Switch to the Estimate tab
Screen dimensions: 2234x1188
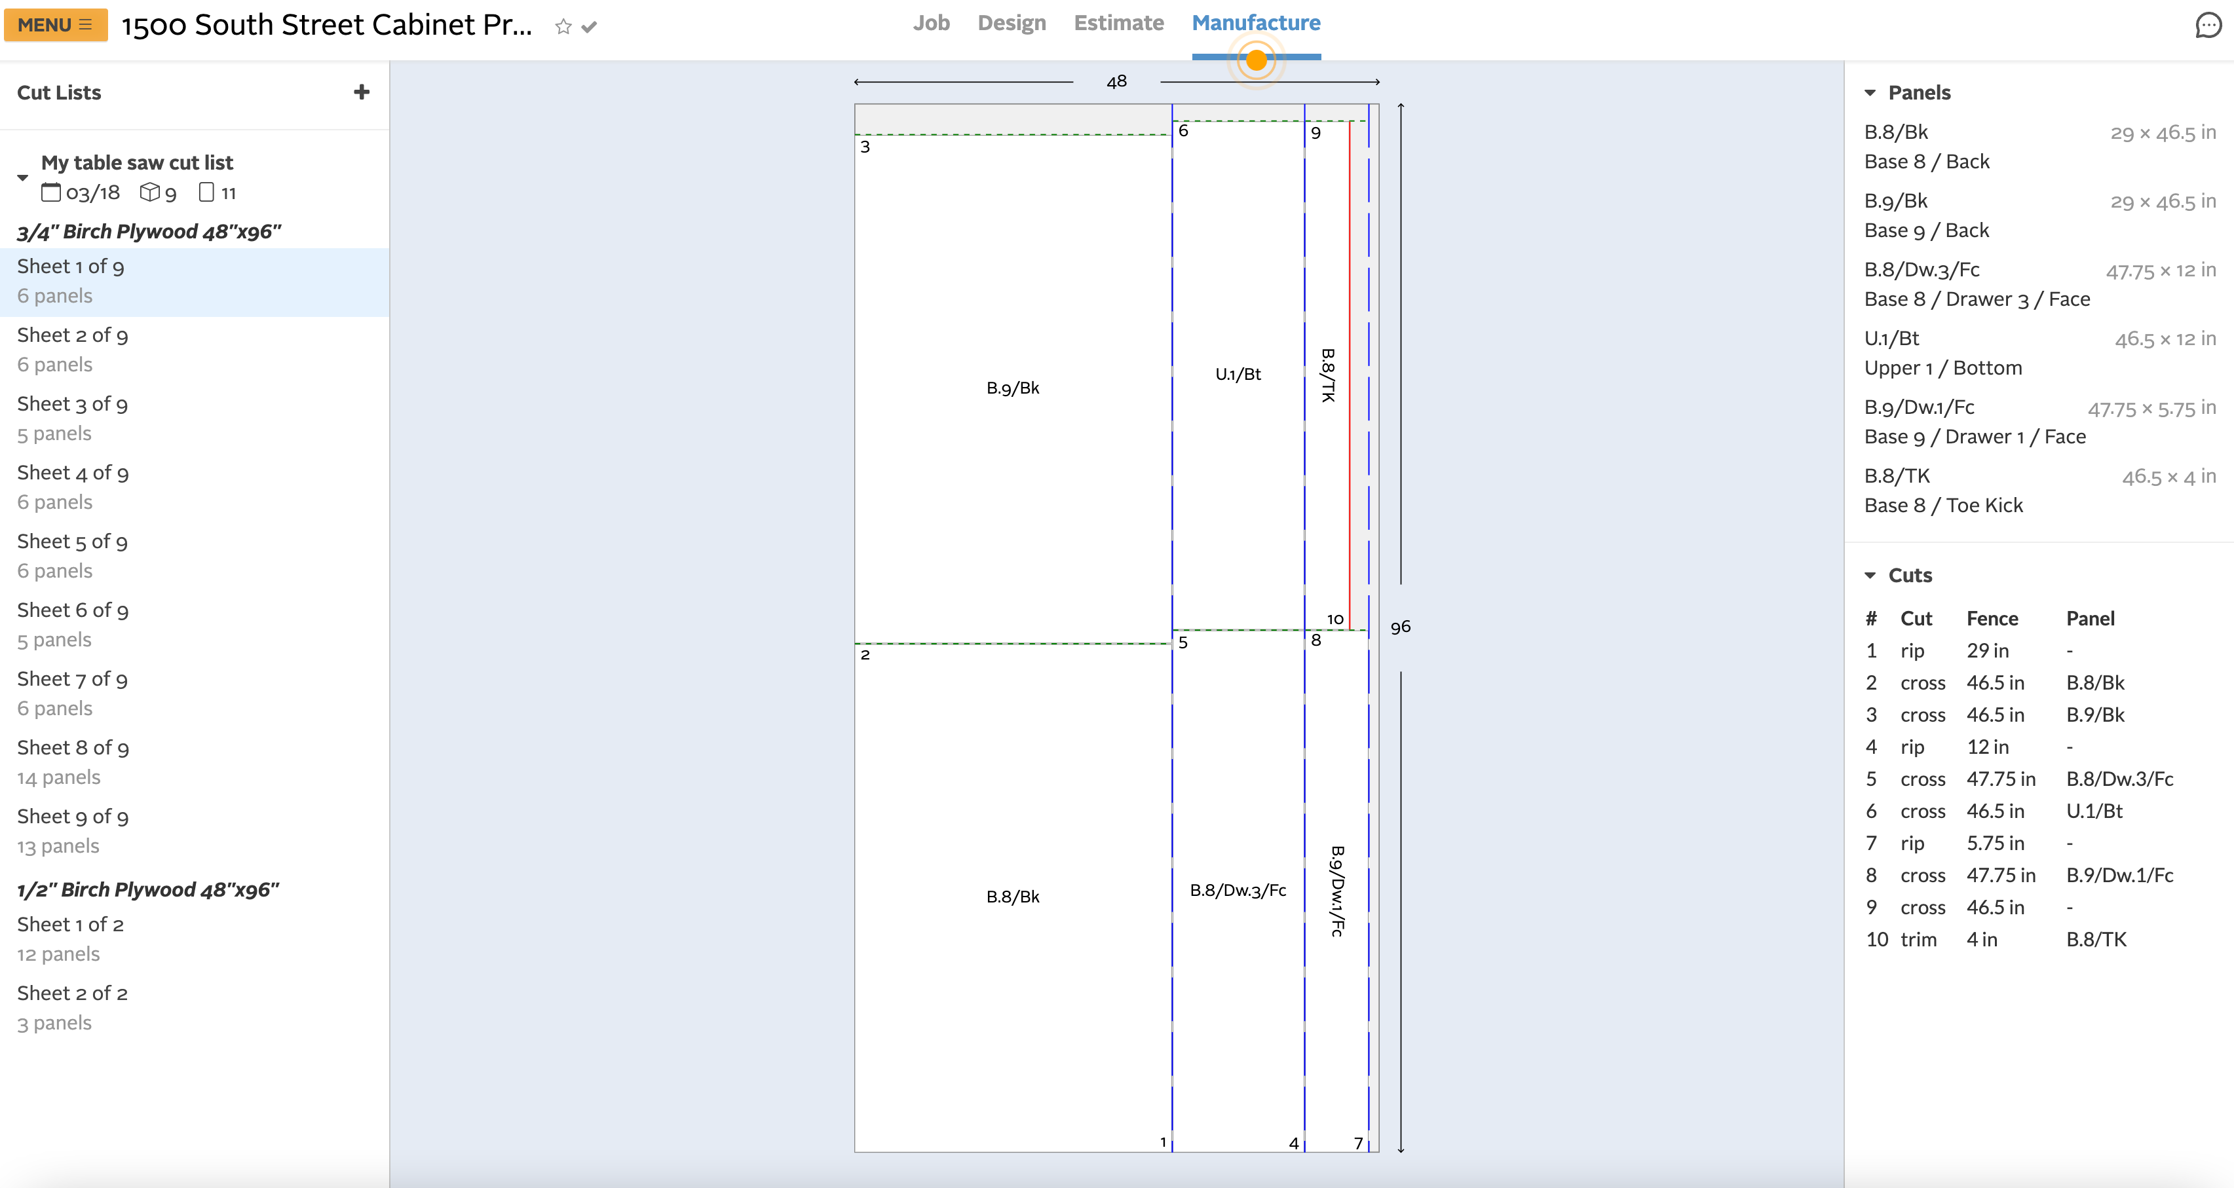coord(1118,24)
